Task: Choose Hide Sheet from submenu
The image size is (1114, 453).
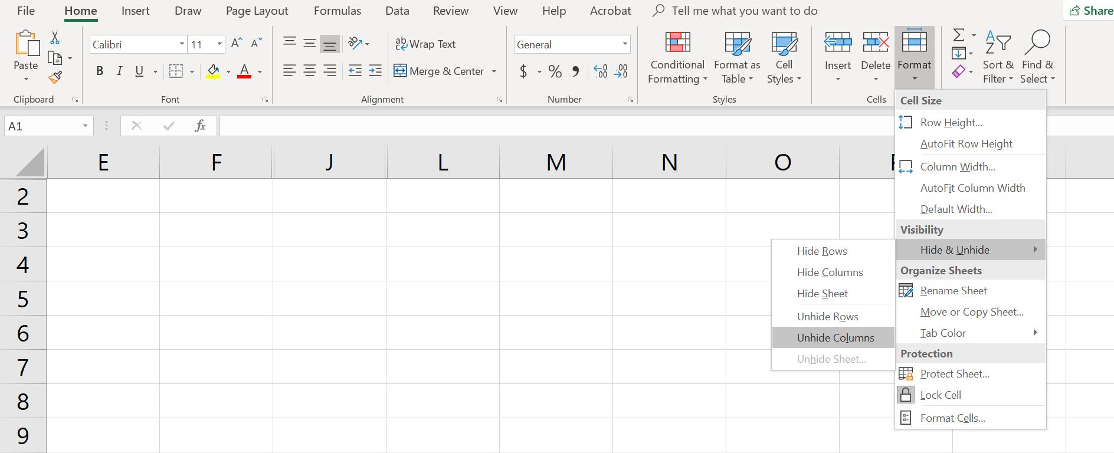Action: pyautogui.click(x=833, y=294)
